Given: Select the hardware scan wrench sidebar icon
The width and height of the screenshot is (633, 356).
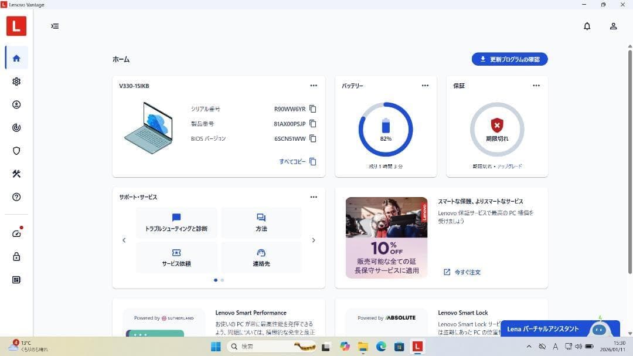Looking at the screenshot, I should click(x=16, y=174).
